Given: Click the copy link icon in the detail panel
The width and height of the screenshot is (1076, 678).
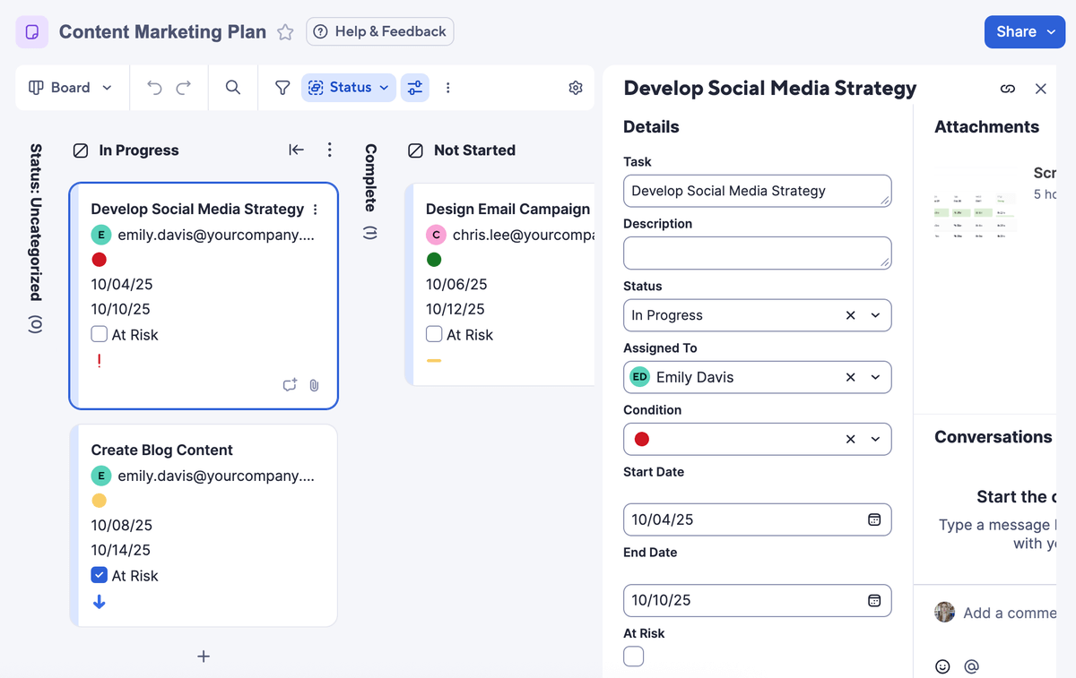Looking at the screenshot, I should coord(1008,89).
